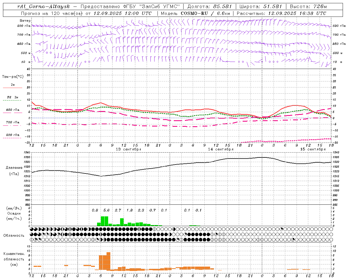The image size is (347, 278).
Task: Click the (гПа) unit under Давление
Action: coord(14,174)
